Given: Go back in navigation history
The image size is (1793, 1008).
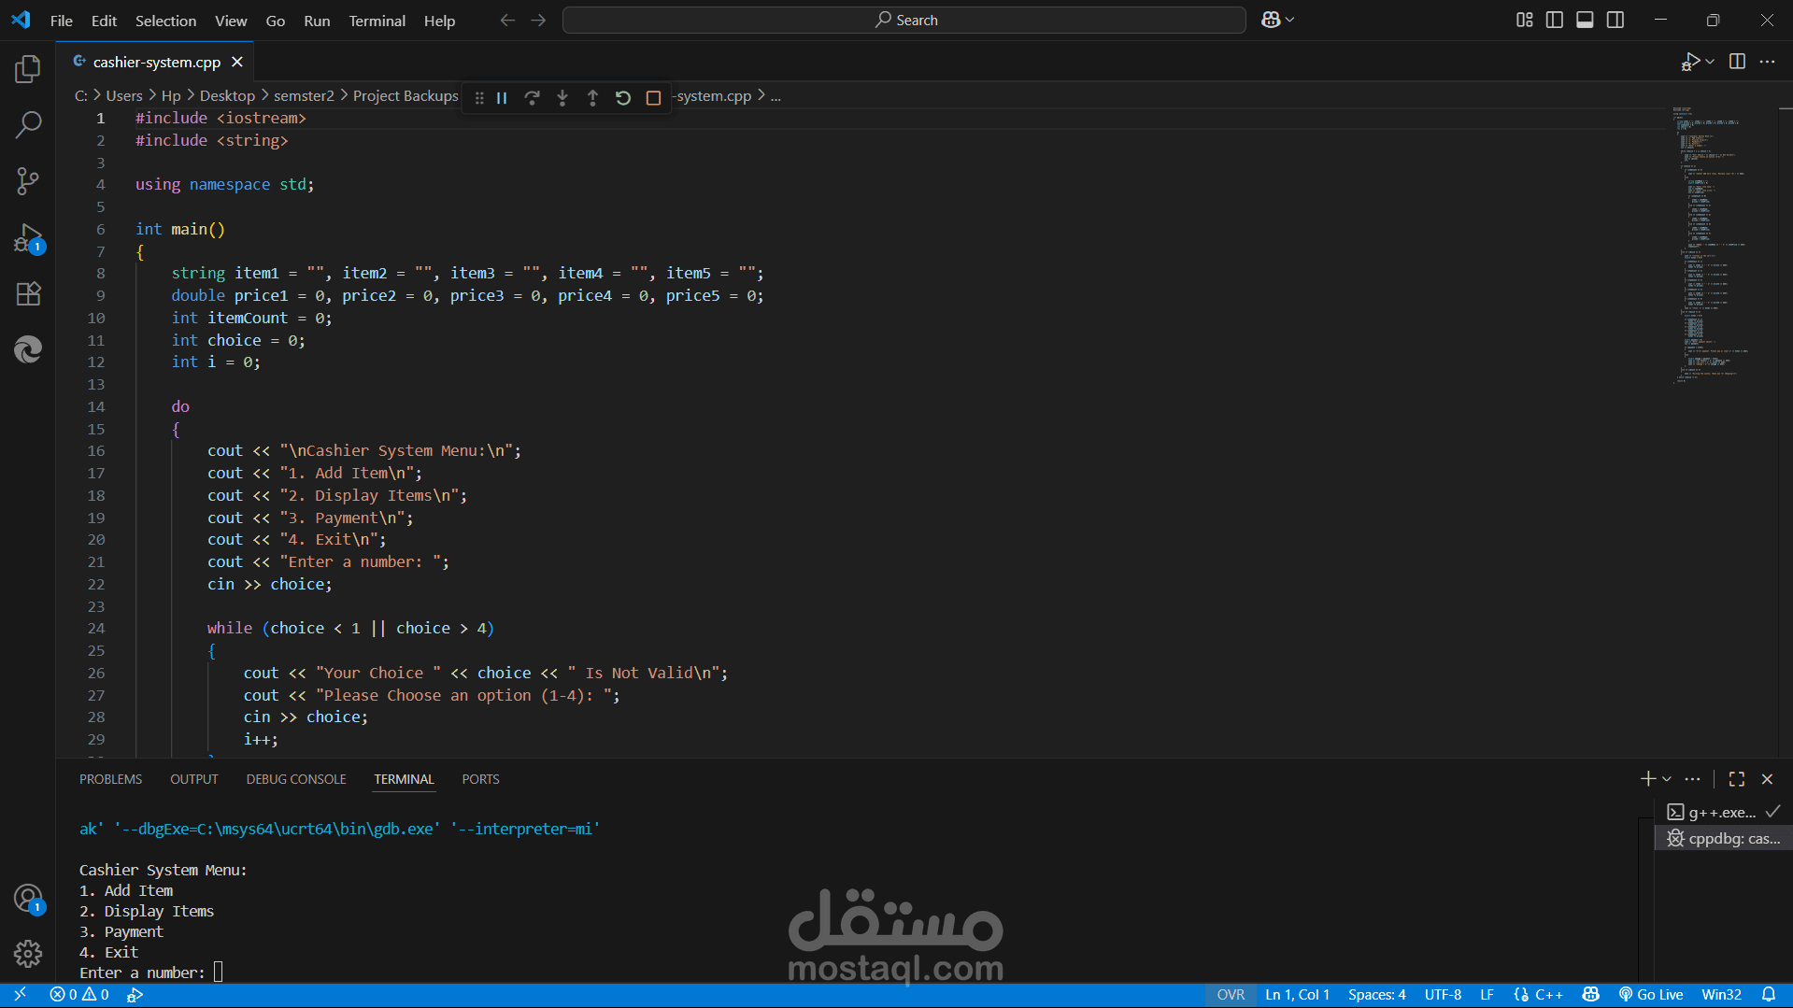Looking at the screenshot, I should 507,21.
